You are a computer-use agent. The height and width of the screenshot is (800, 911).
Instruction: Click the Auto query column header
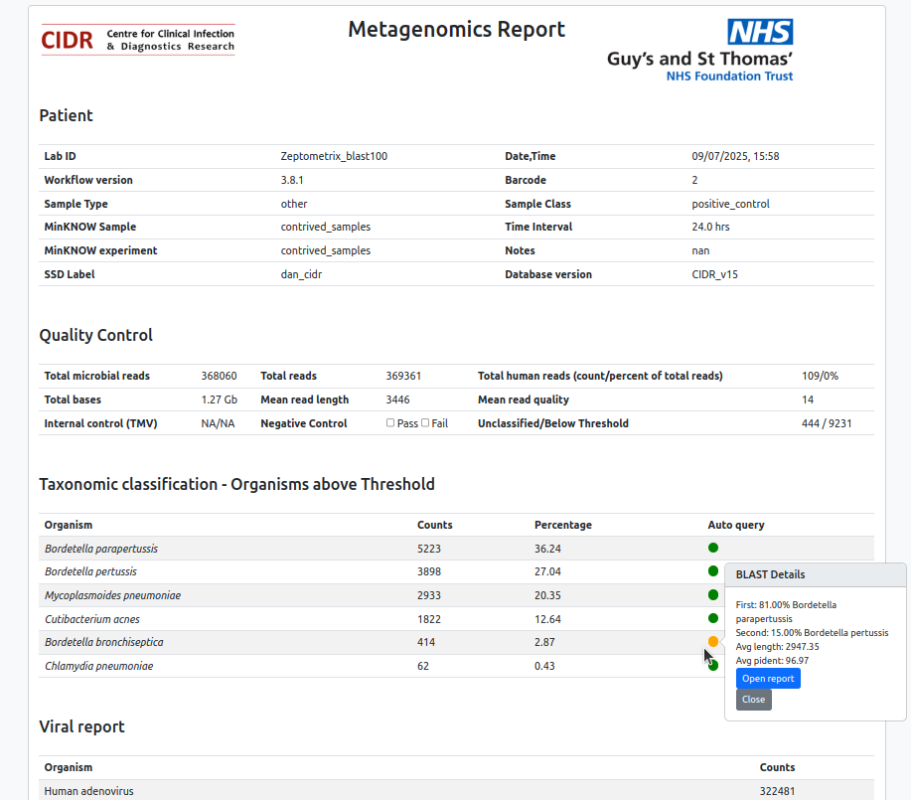click(x=736, y=525)
